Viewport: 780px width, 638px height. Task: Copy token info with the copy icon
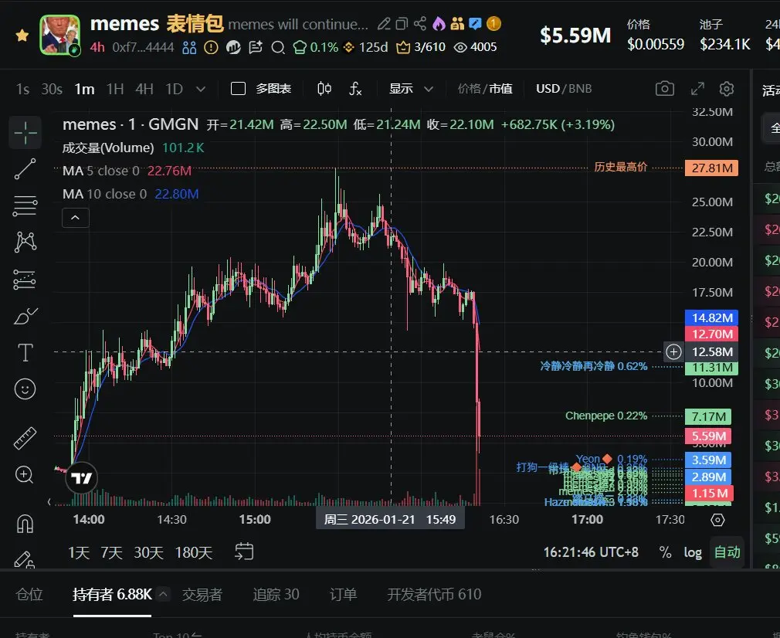pyautogui.click(x=402, y=24)
